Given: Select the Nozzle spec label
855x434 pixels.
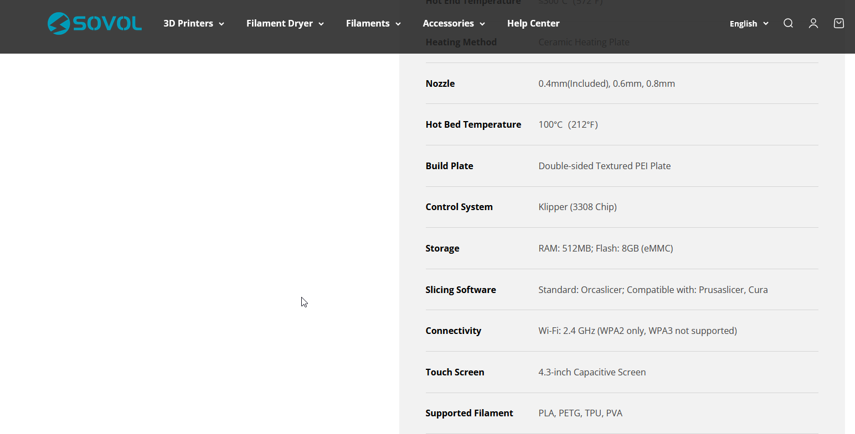Looking at the screenshot, I should pyautogui.click(x=440, y=83).
